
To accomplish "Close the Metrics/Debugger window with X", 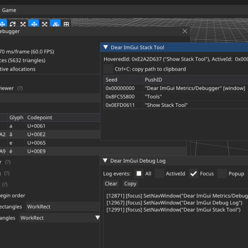I will (185, 31).
